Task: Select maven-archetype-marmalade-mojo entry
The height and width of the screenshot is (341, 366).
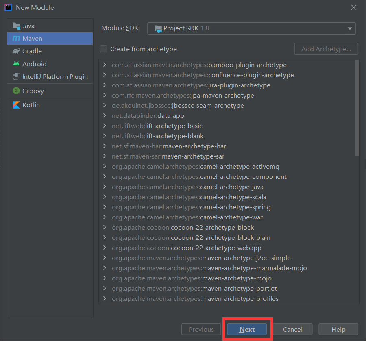Action: pyautogui.click(x=209, y=268)
